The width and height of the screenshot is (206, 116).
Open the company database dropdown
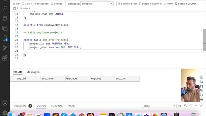point(97,4)
